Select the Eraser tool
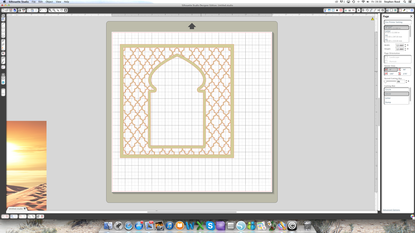 (x=3, y=58)
